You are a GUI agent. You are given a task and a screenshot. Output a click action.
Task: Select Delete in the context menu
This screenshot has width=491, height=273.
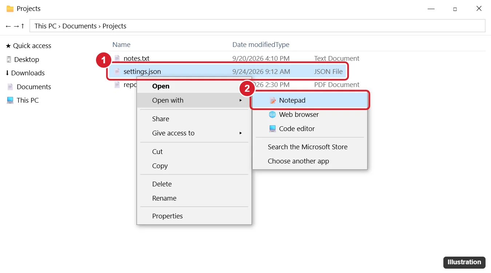click(194, 184)
